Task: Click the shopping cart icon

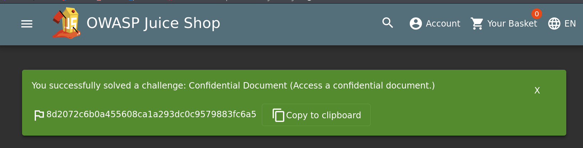Action: point(477,24)
